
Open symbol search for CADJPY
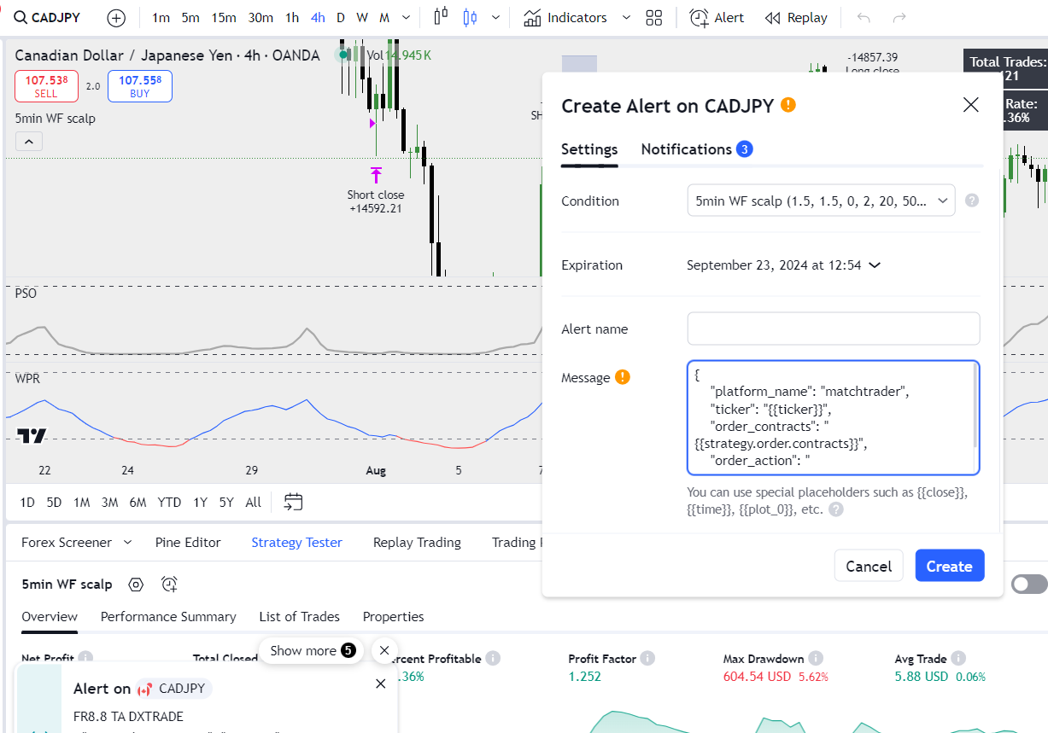tap(47, 17)
